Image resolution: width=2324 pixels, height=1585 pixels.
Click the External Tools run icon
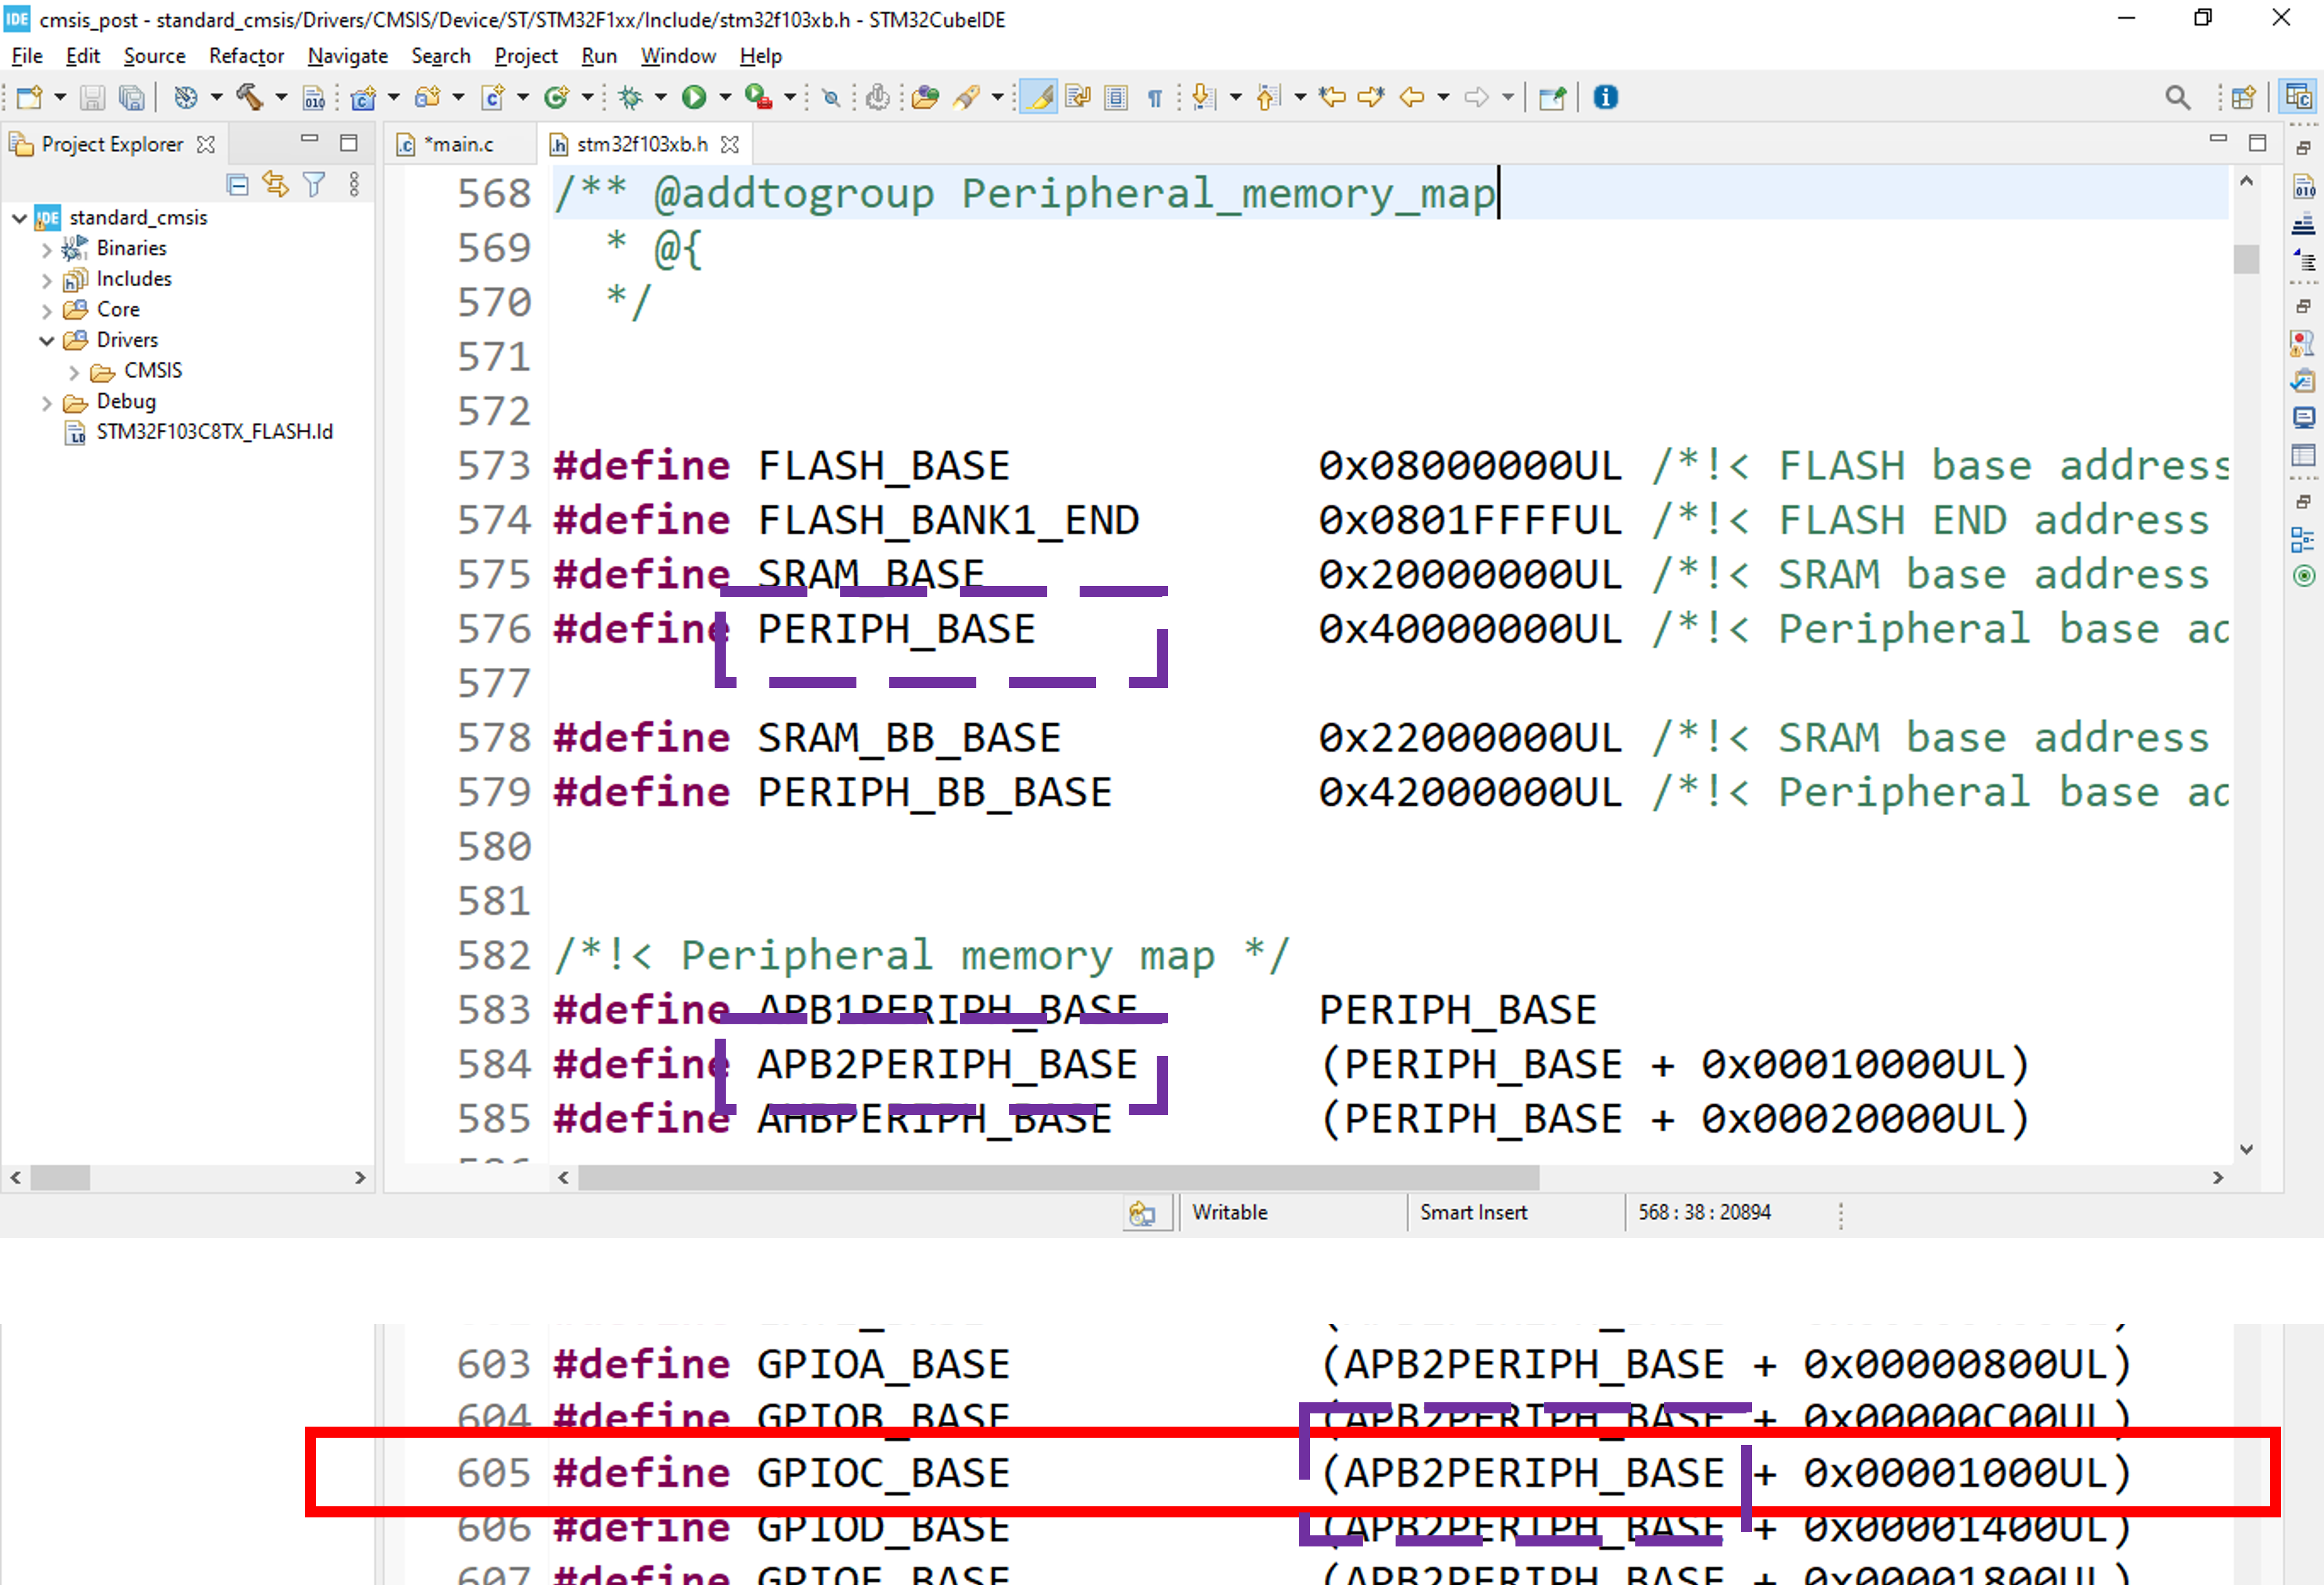pos(759,97)
